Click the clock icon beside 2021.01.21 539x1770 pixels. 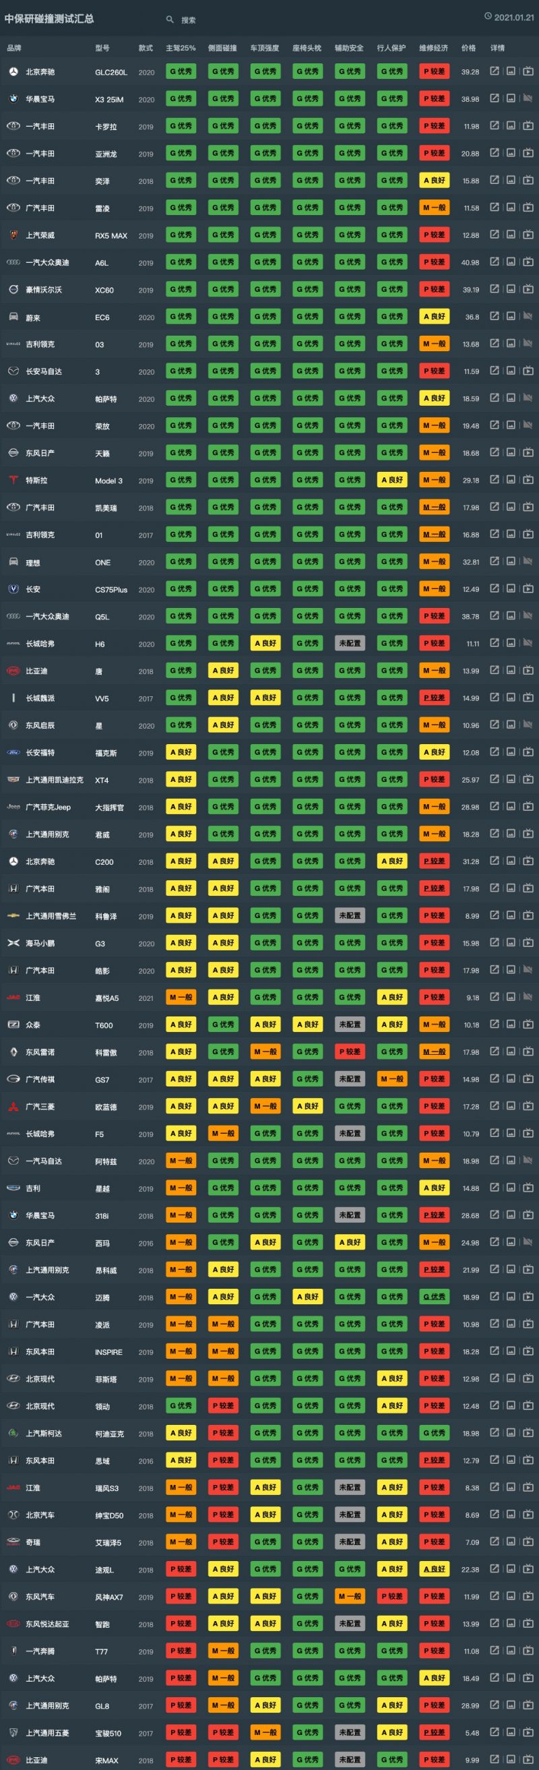tap(488, 16)
